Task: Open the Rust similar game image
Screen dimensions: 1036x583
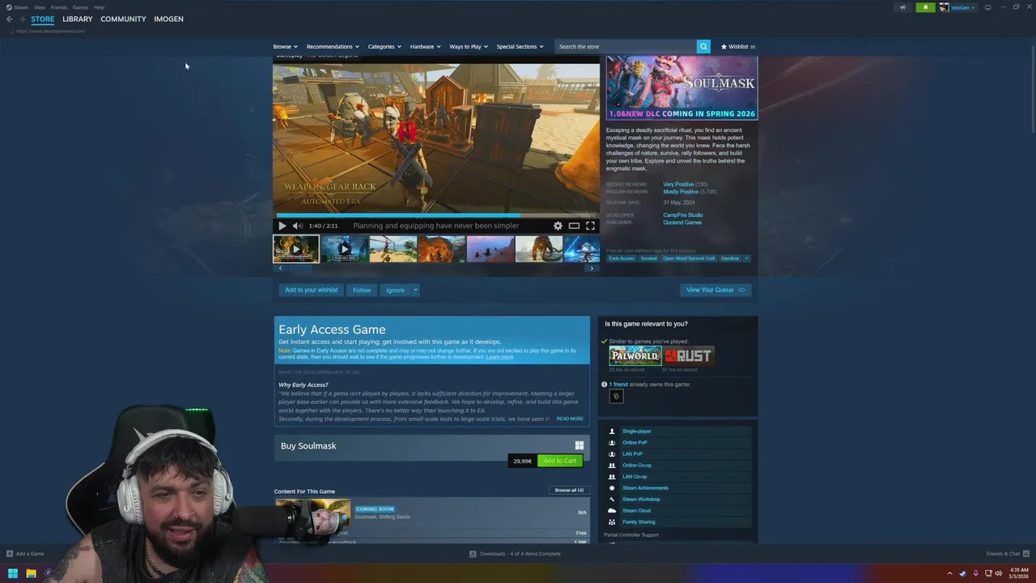Action: pos(689,355)
